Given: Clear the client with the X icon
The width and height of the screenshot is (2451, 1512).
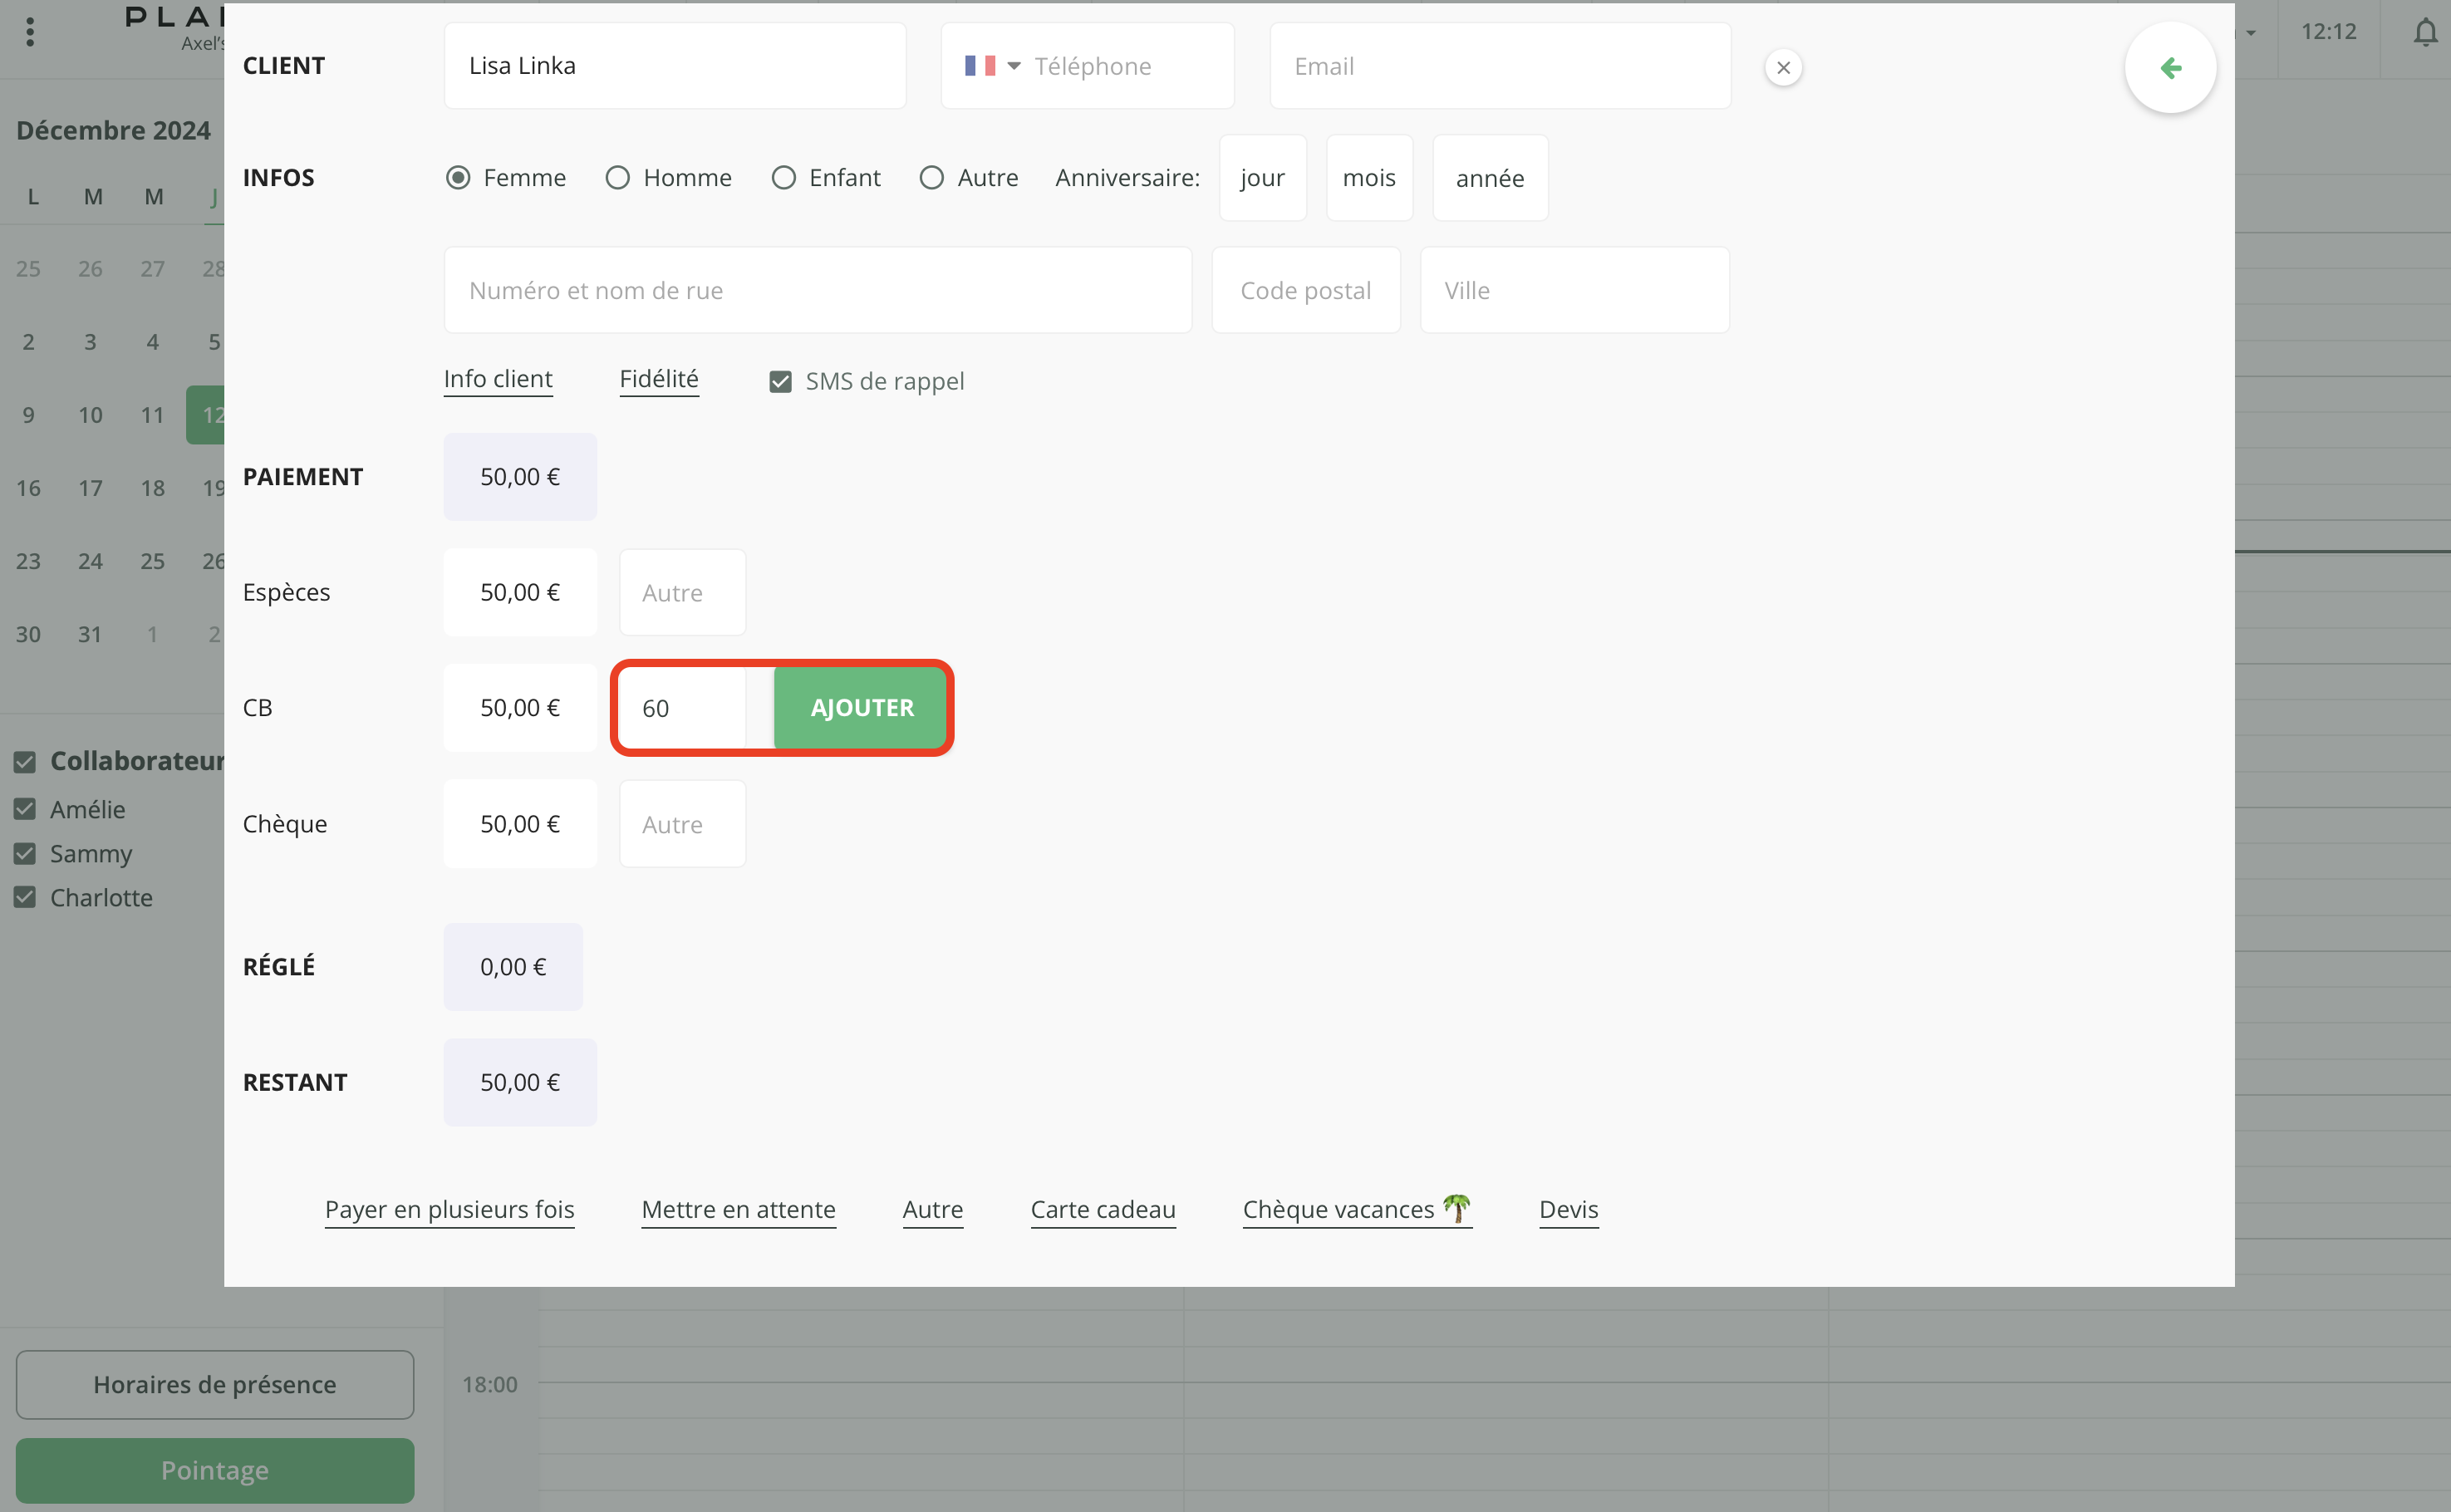Looking at the screenshot, I should coord(1782,68).
